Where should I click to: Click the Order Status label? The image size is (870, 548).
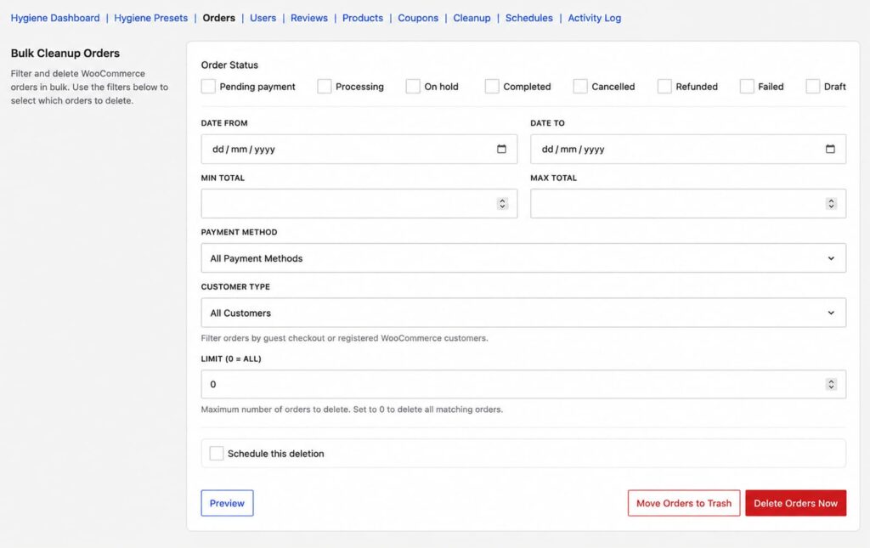click(x=229, y=65)
